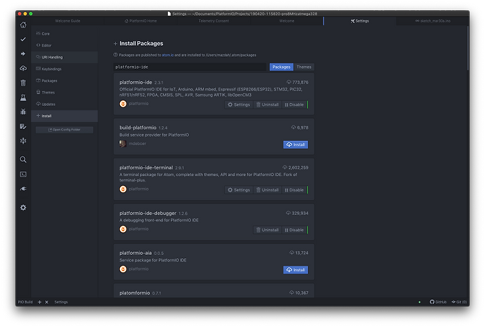This screenshot has height=327, width=485.
Task: Click mdeboer avatar on build-platformio card
Action: click(123, 144)
